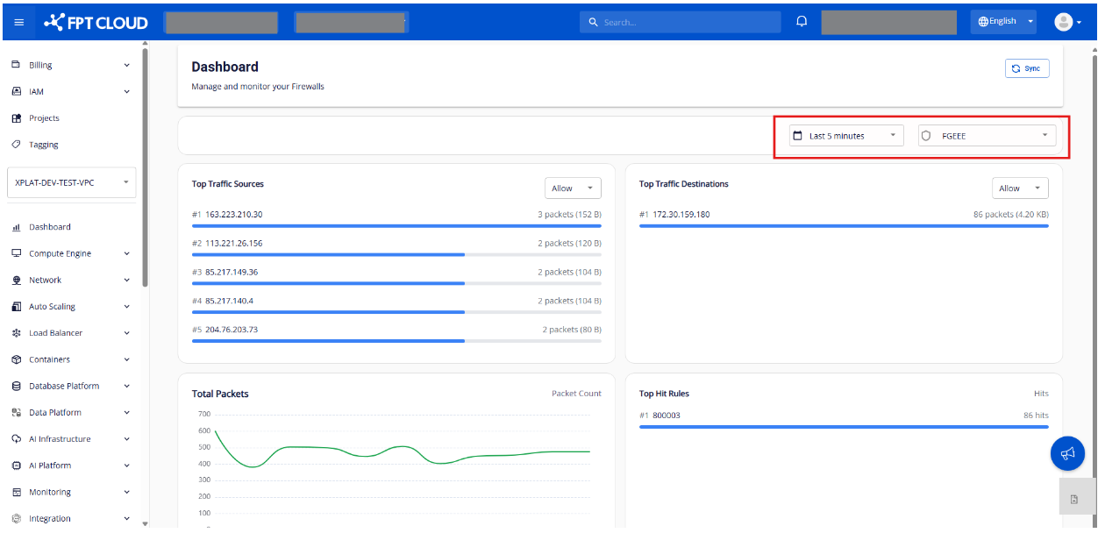Screen dimensions: 1098x533
Task: Expand the Load Balancer menu
Action: 55,333
